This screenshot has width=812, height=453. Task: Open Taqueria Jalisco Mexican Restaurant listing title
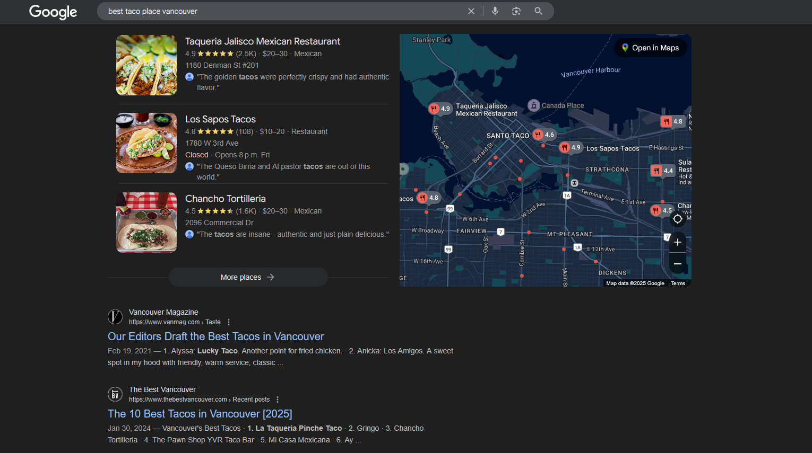[263, 41]
